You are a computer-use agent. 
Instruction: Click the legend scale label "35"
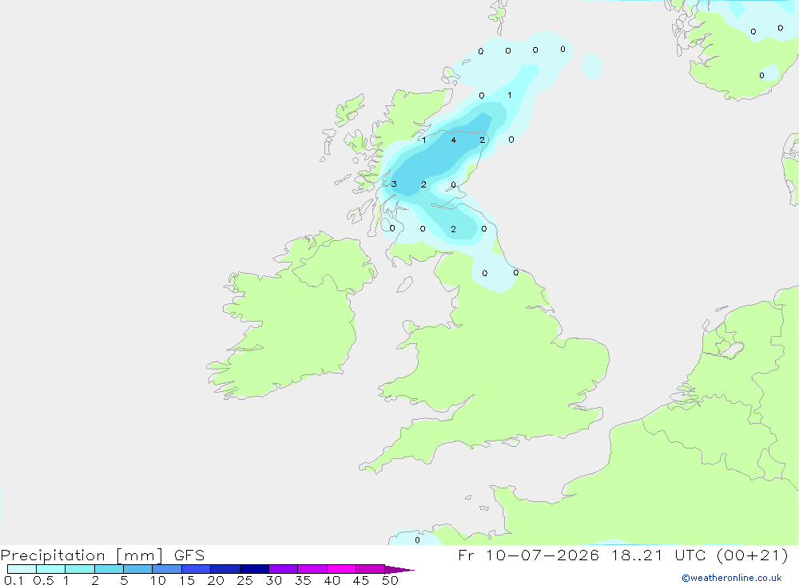point(303,580)
